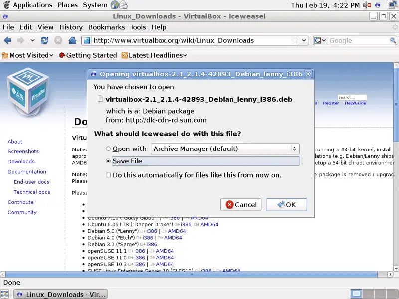Bookmark this page with the star
This screenshot has width=399, height=299.
click(x=294, y=40)
